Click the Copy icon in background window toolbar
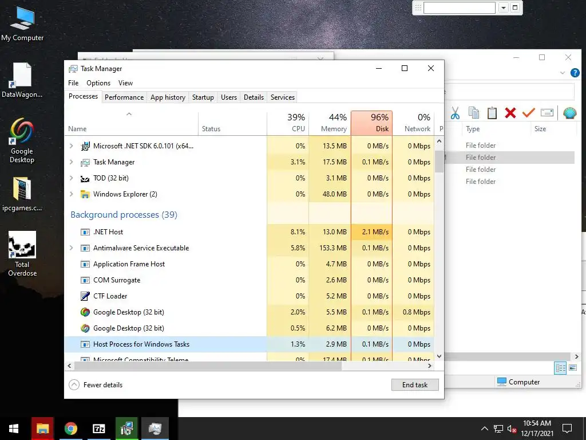This screenshot has width=586, height=440. click(x=473, y=113)
